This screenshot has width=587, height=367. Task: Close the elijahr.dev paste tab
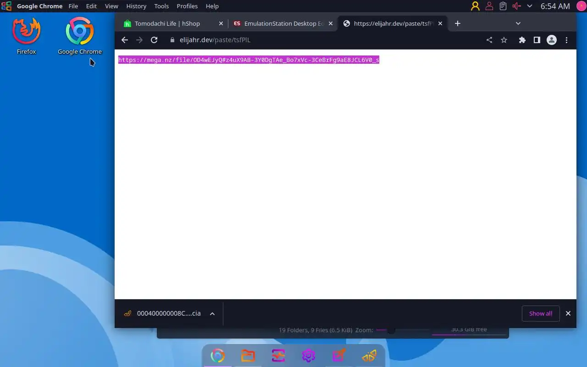[440, 23]
